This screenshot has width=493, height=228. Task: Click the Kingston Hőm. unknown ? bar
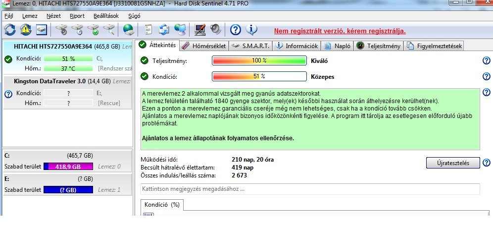click(x=68, y=103)
